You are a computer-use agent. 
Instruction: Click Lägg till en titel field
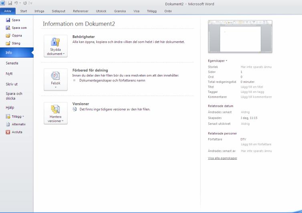click(252, 87)
